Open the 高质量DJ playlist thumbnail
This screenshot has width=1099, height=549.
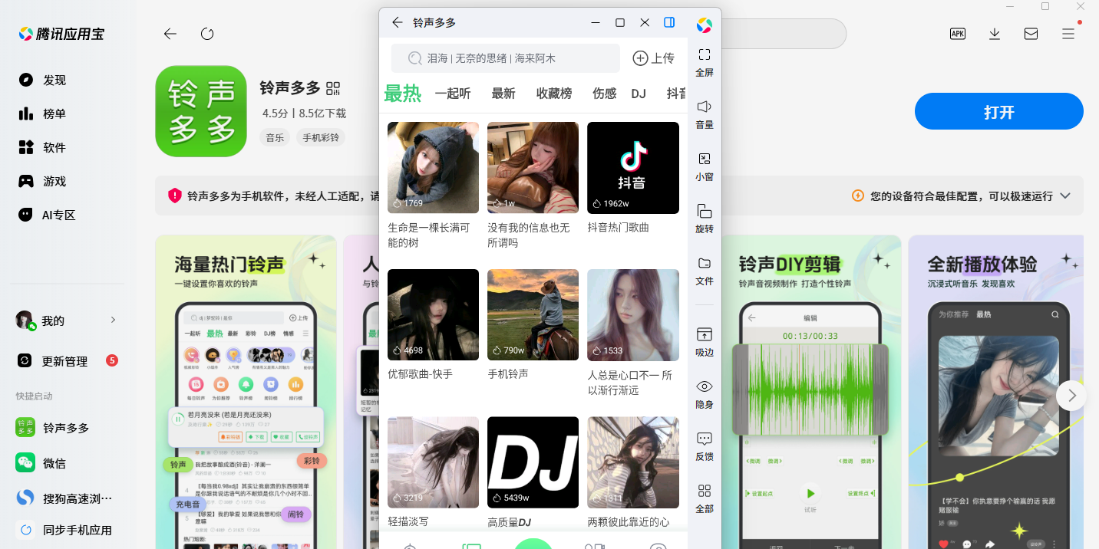tap(533, 462)
